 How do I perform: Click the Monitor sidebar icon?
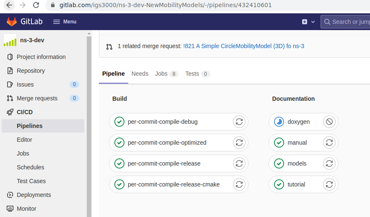coord(10,209)
